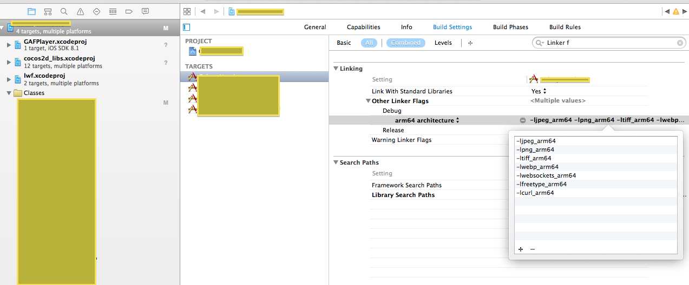Viewport: 689px width, 285px height.
Task: Expand GAFPlayer.xcodeproj disclosure triangle
Action: 9,45
